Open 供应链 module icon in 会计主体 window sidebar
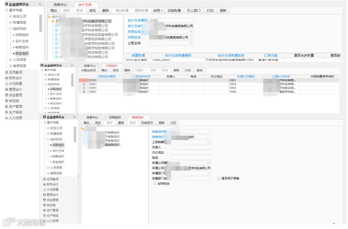348x229 pixels. [7, 101]
